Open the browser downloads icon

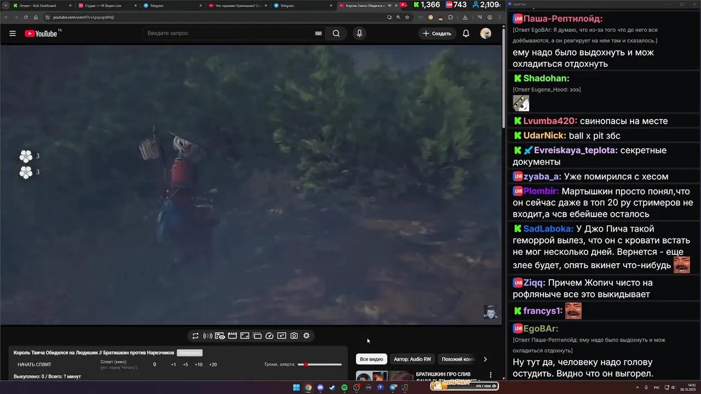tap(465, 17)
